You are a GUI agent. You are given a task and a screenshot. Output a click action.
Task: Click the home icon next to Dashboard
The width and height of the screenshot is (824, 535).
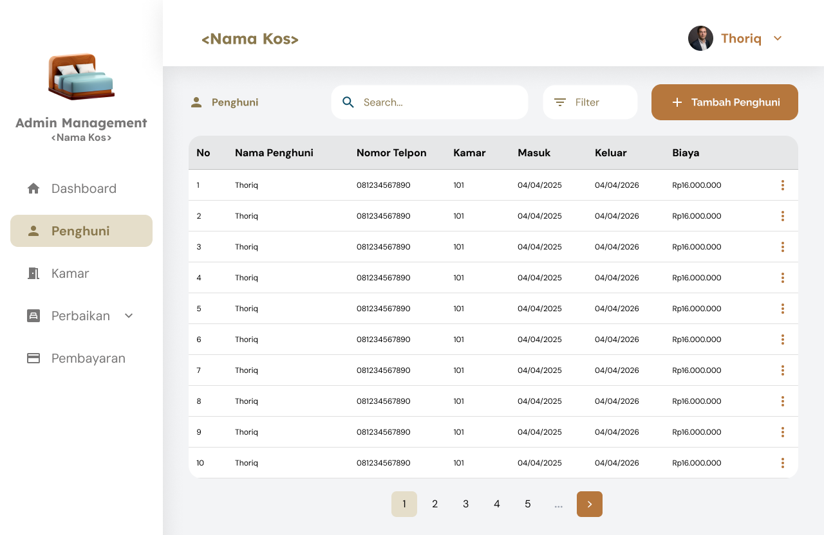33,188
